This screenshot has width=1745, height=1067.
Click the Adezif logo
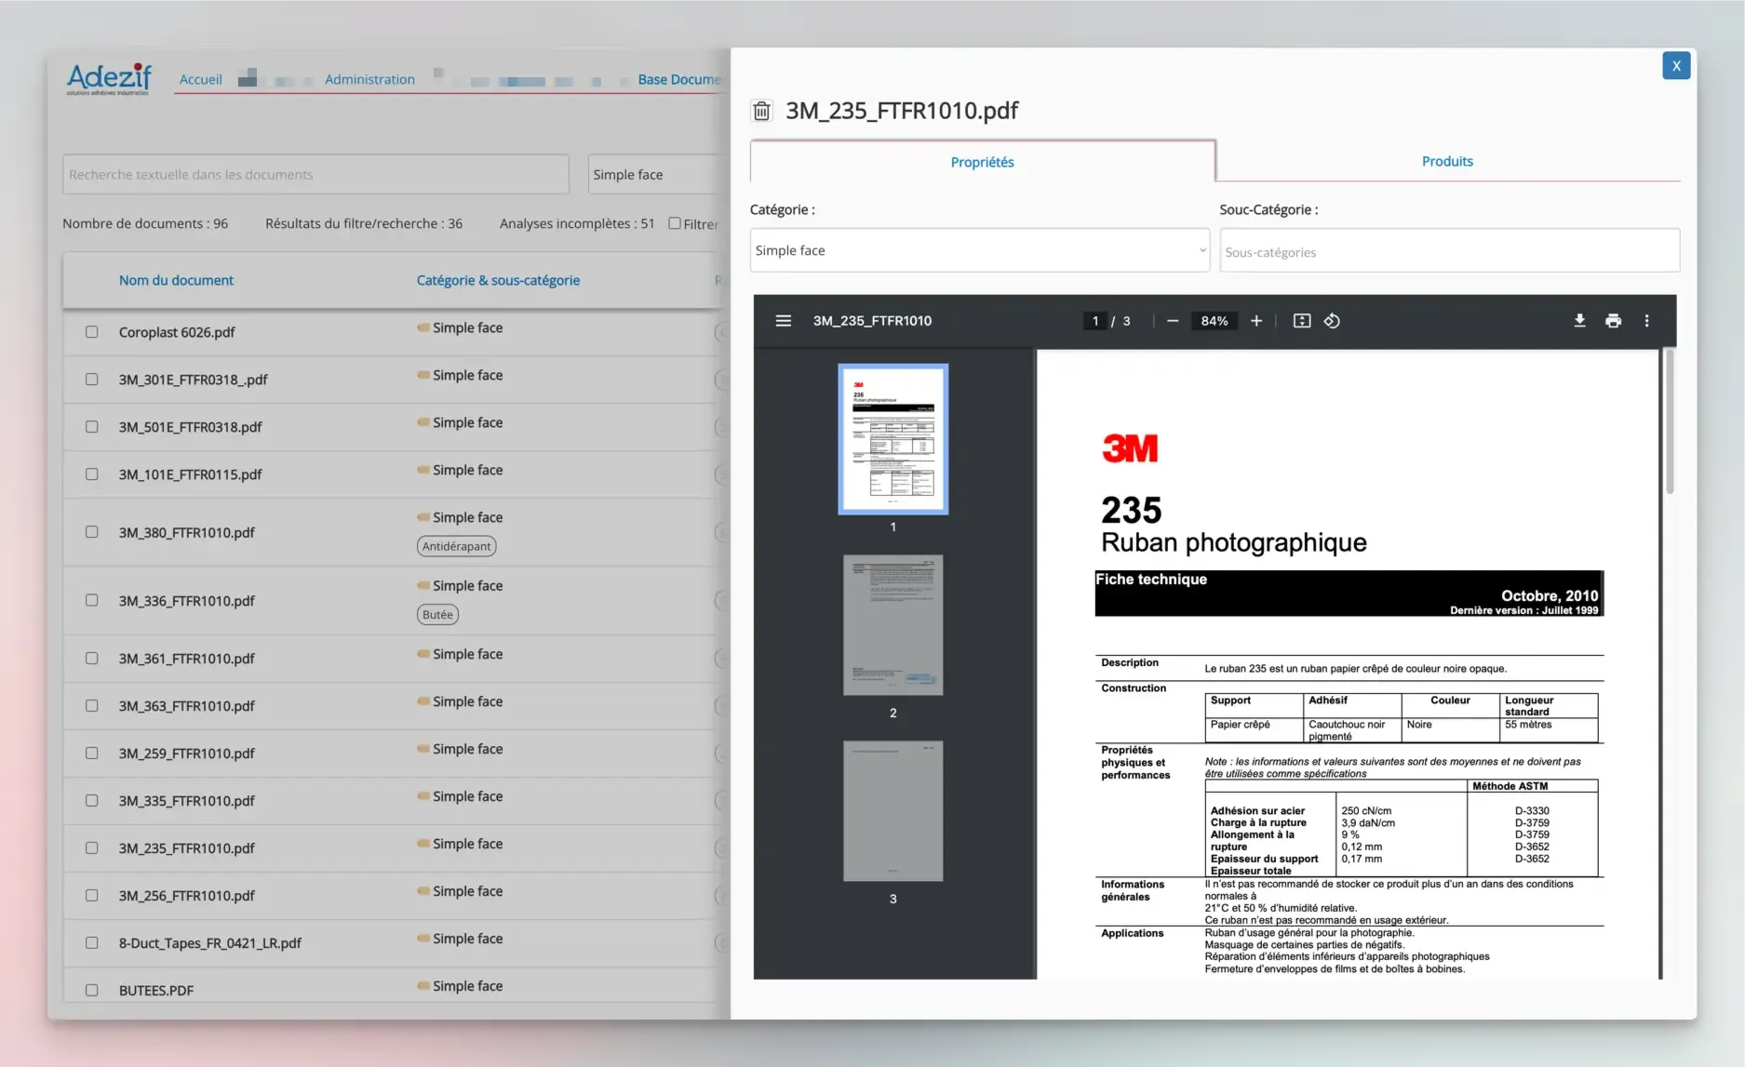(109, 79)
